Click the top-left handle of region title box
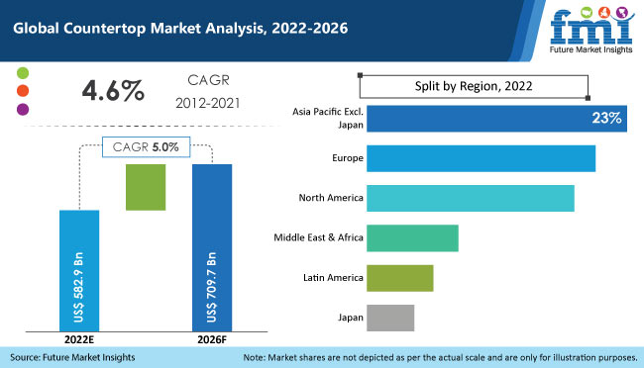 [x=360, y=75]
